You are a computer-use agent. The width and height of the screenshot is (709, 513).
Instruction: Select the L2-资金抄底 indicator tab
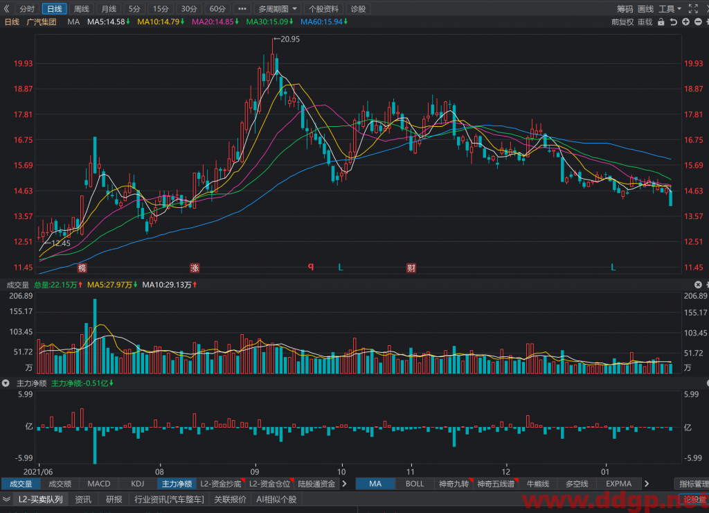[x=221, y=484]
